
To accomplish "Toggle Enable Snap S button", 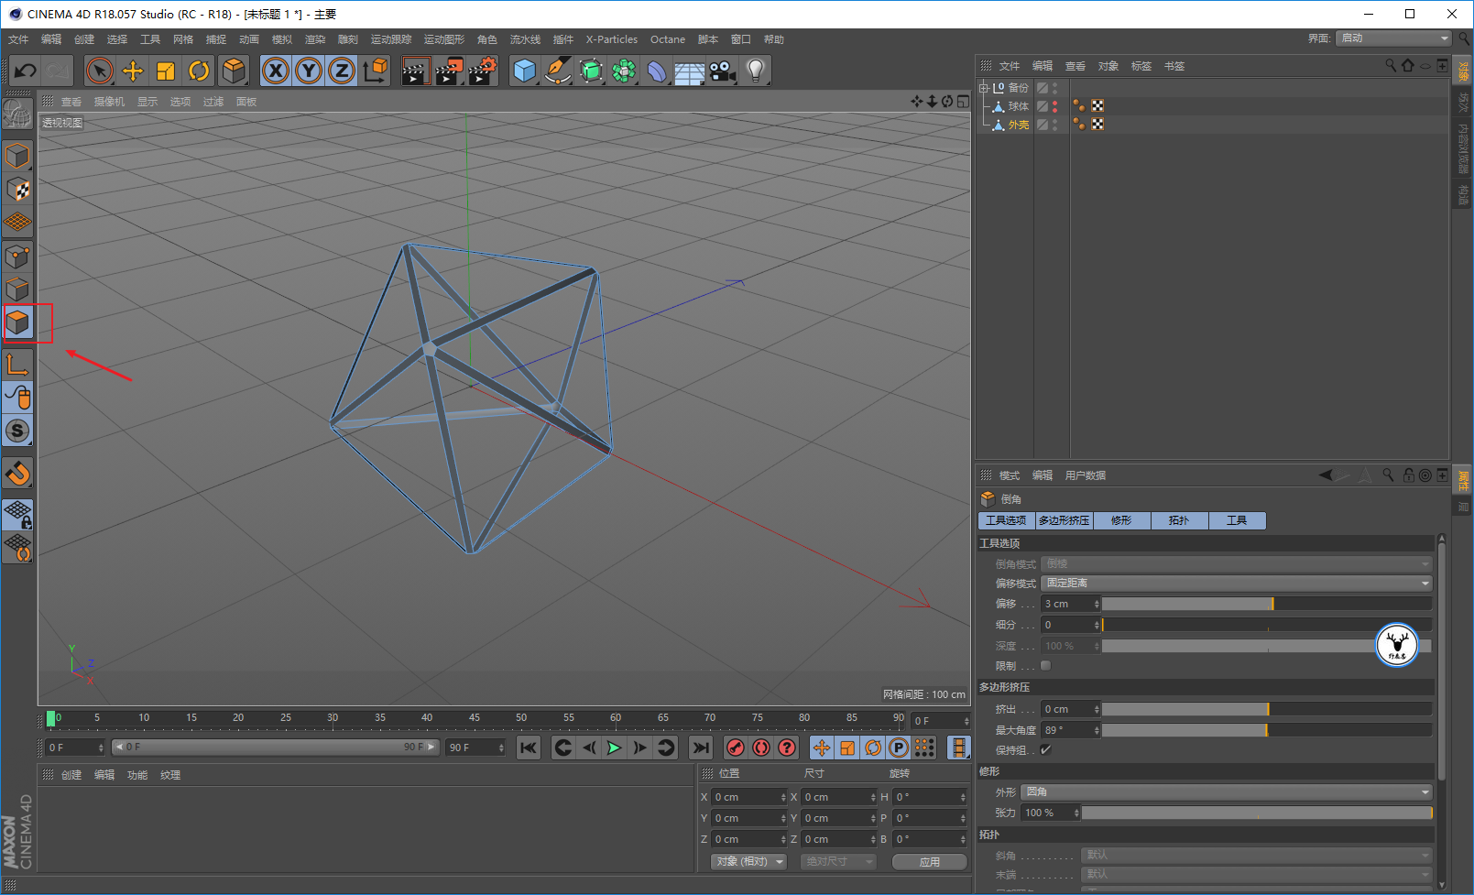I will (17, 431).
